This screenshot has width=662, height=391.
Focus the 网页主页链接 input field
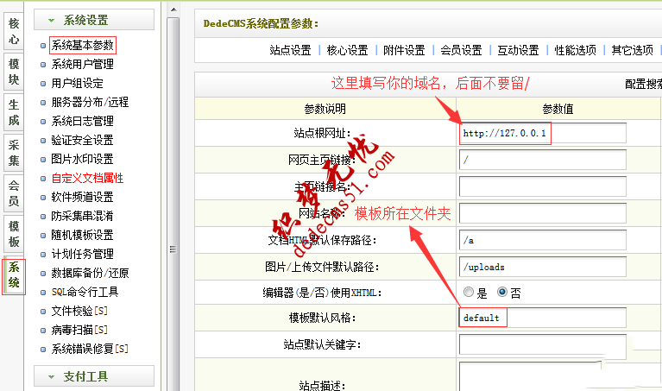click(543, 160)
